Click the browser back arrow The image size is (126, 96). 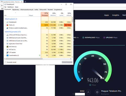(2, 5)
